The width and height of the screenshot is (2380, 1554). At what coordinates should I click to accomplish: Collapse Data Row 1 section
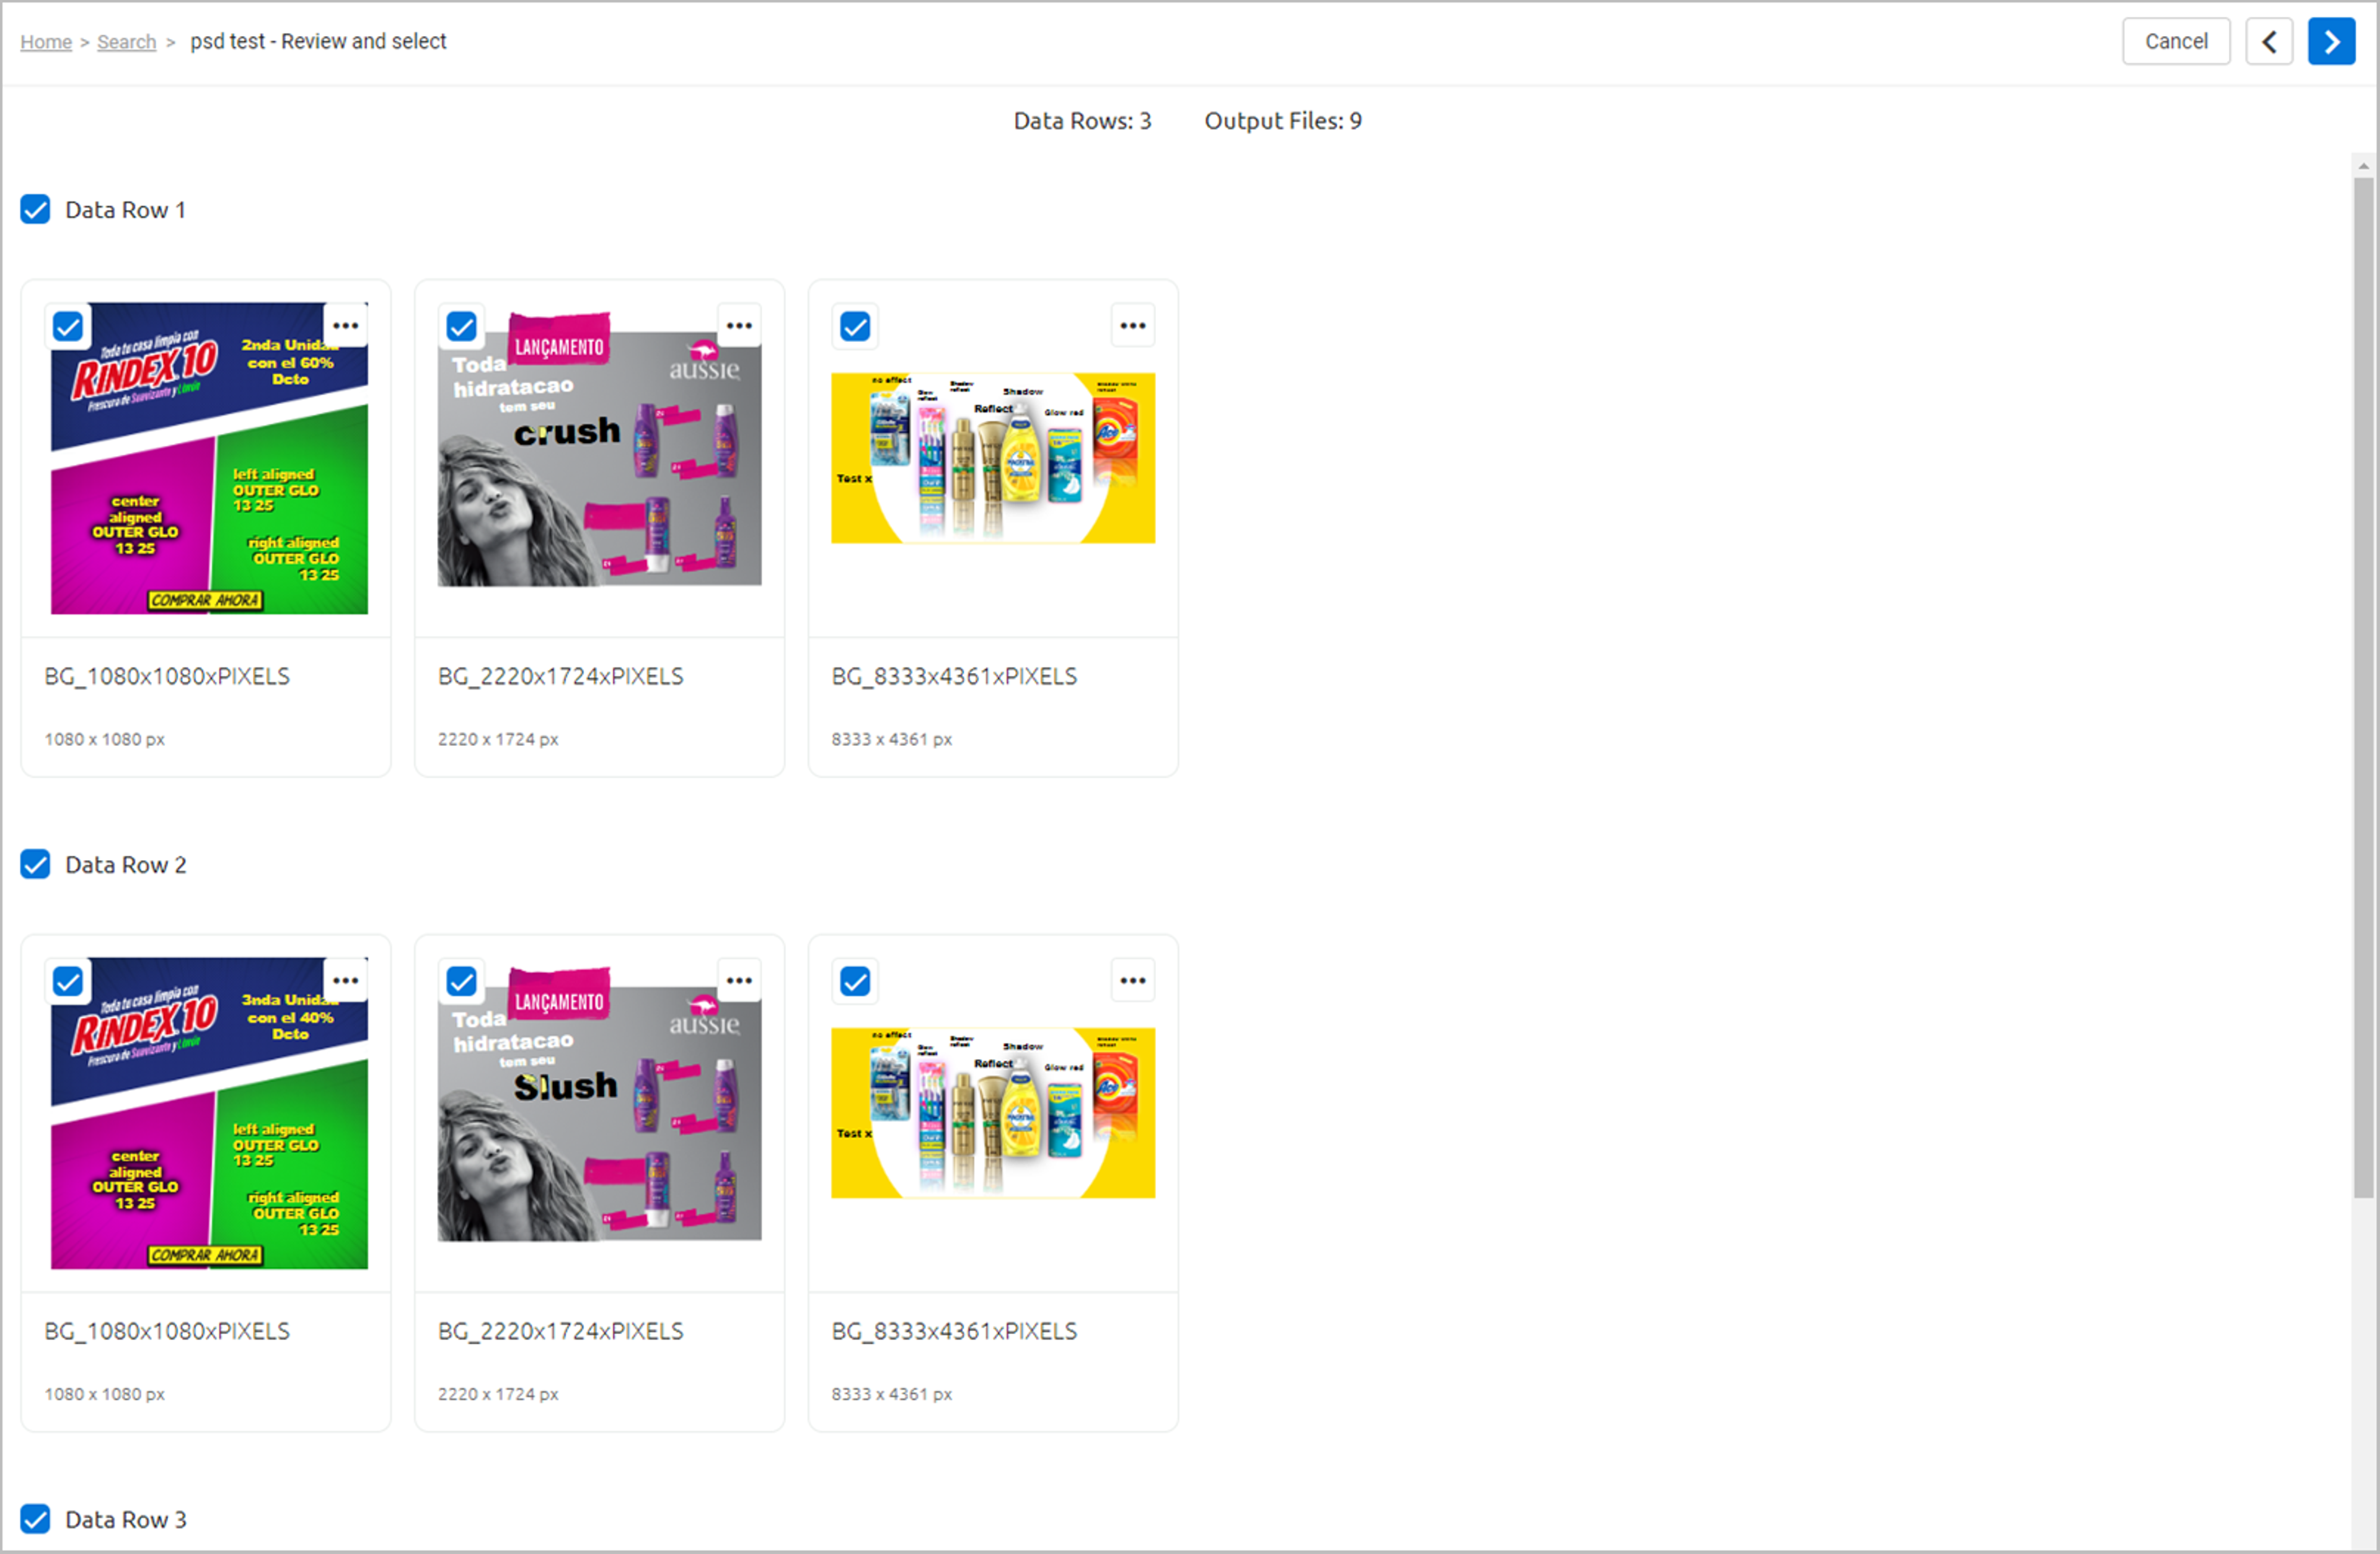pyautogui.click(x=123, y=208)
